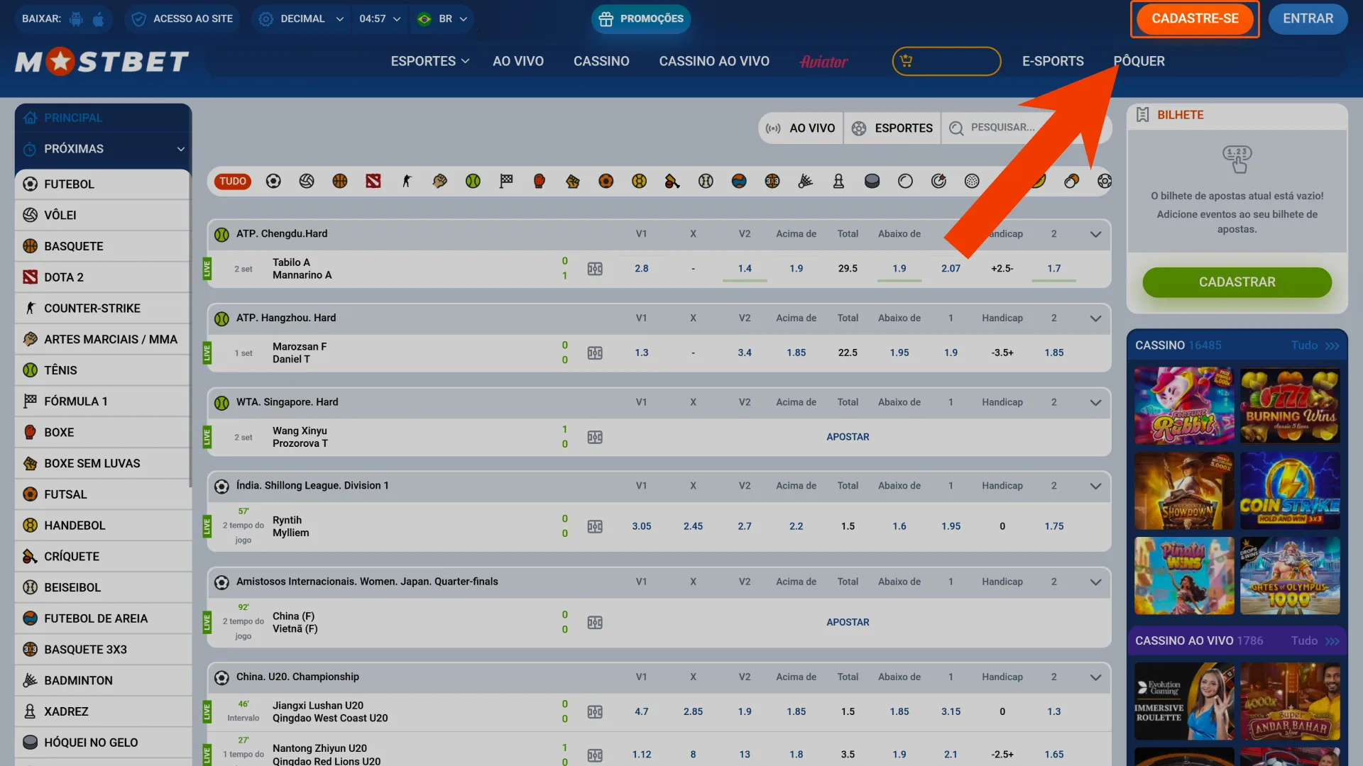This screenshot has height=766, width=1363.
Task: Switch to AO VIVO view
Action: point(801,128)
